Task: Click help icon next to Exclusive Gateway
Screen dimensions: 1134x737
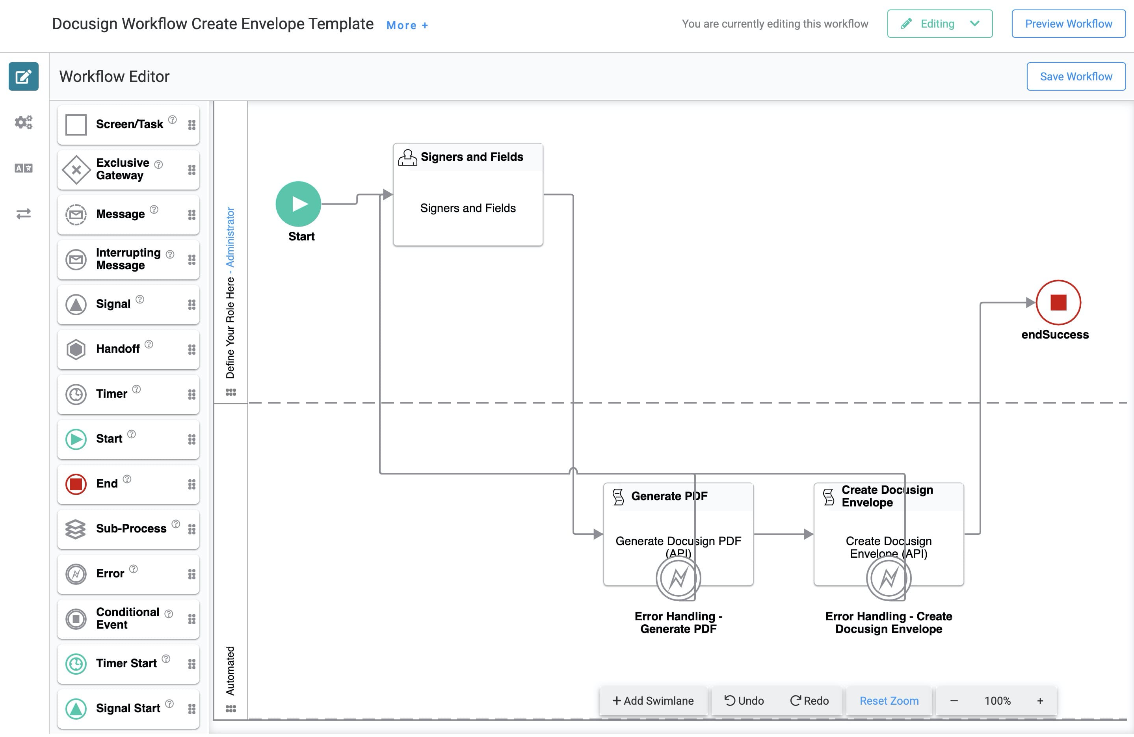Action: click(159, 164)
